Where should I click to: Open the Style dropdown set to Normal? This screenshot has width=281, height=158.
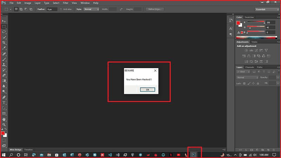click(x=91, y=9)
